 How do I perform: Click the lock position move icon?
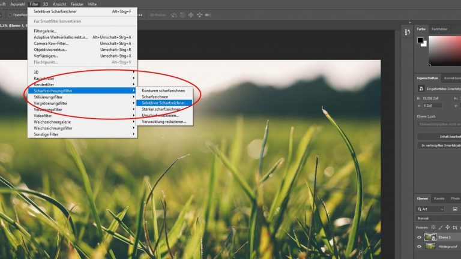[447, 227]
